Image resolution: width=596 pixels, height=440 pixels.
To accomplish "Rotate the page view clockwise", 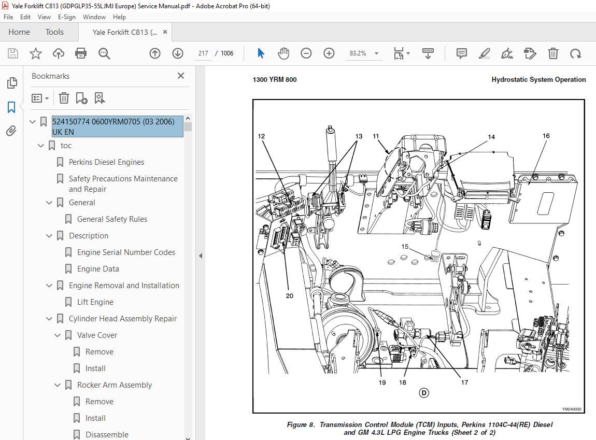I will [x=575, y=53].
